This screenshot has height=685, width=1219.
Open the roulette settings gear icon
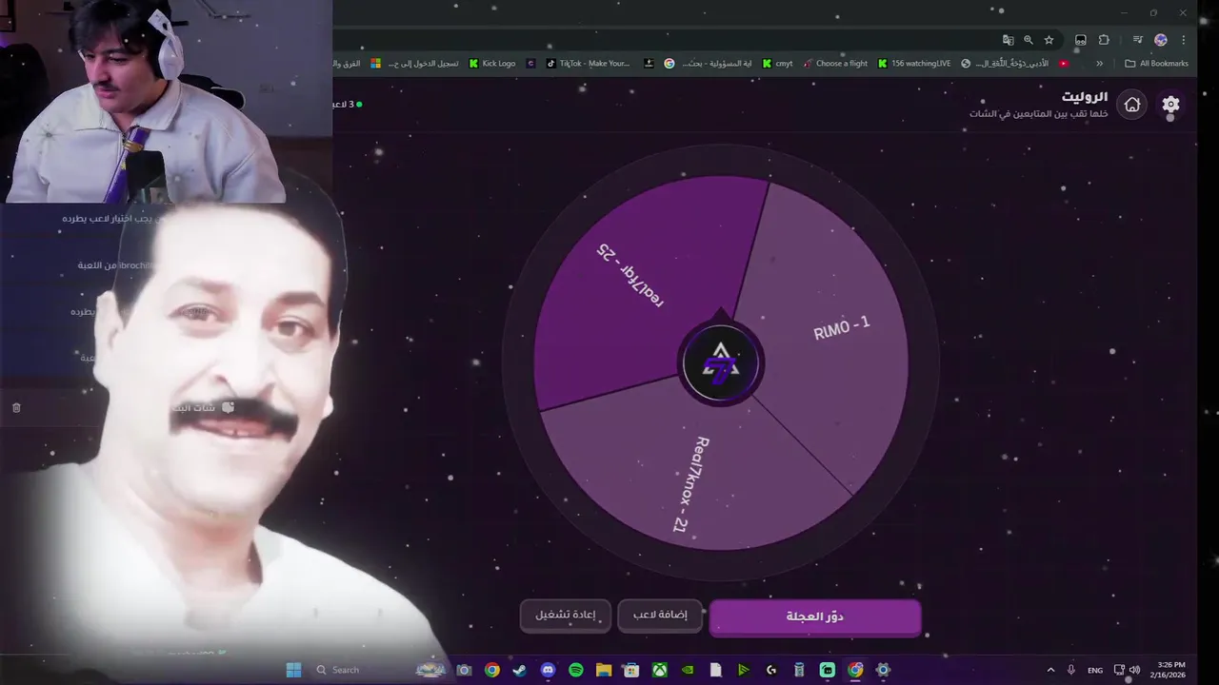(x=1170, y=105)
